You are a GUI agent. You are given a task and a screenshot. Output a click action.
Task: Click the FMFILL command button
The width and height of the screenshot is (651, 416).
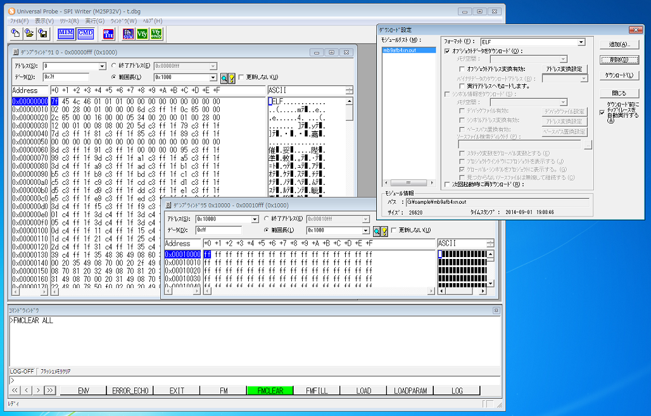(317, 391)
